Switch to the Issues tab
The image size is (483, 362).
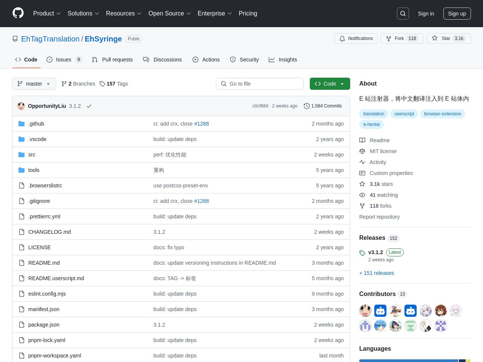point(64,60)
